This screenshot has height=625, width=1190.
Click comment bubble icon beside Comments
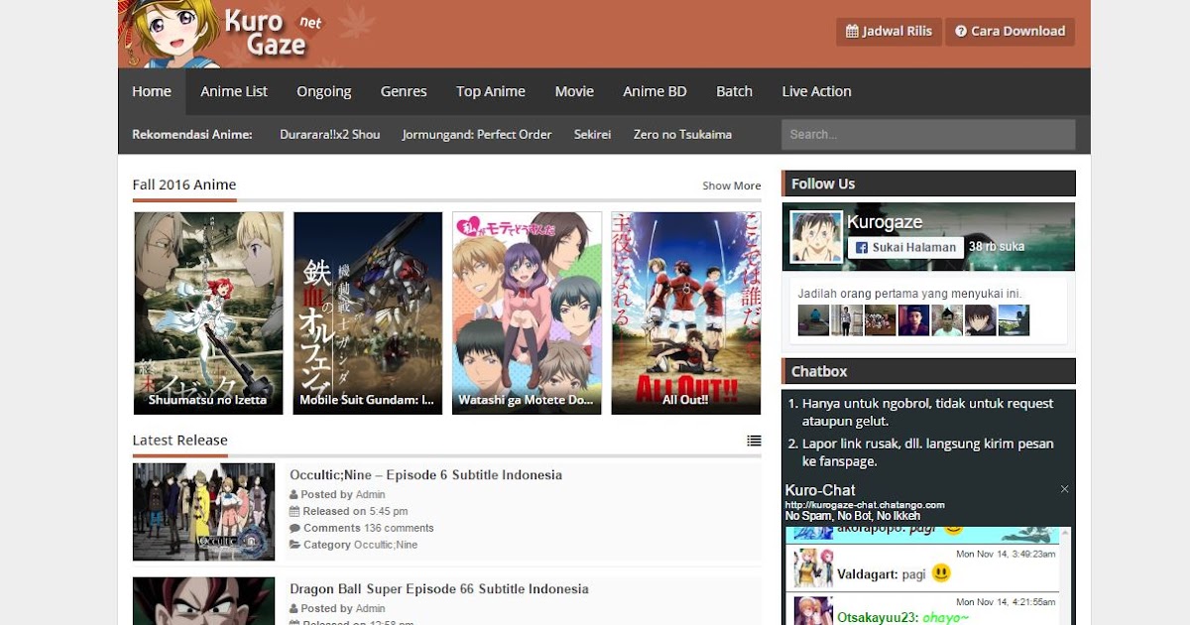pos(295,528)
